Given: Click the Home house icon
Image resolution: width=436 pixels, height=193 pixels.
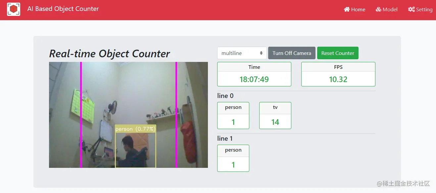Looking at the screenshot, I should (x=347, y=9).
